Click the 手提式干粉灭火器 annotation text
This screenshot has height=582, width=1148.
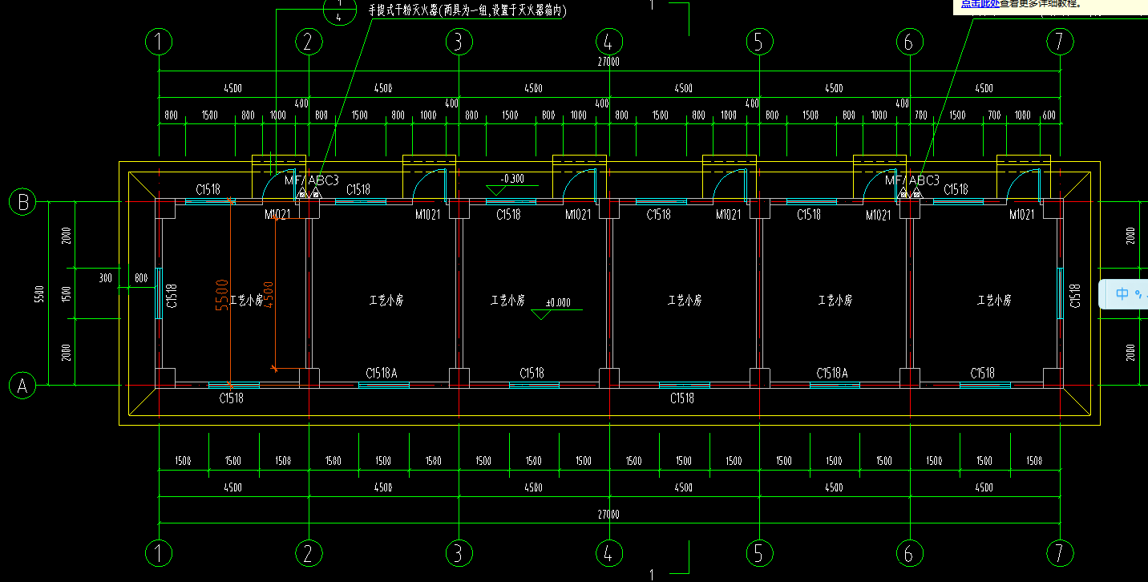click(467, 11)
